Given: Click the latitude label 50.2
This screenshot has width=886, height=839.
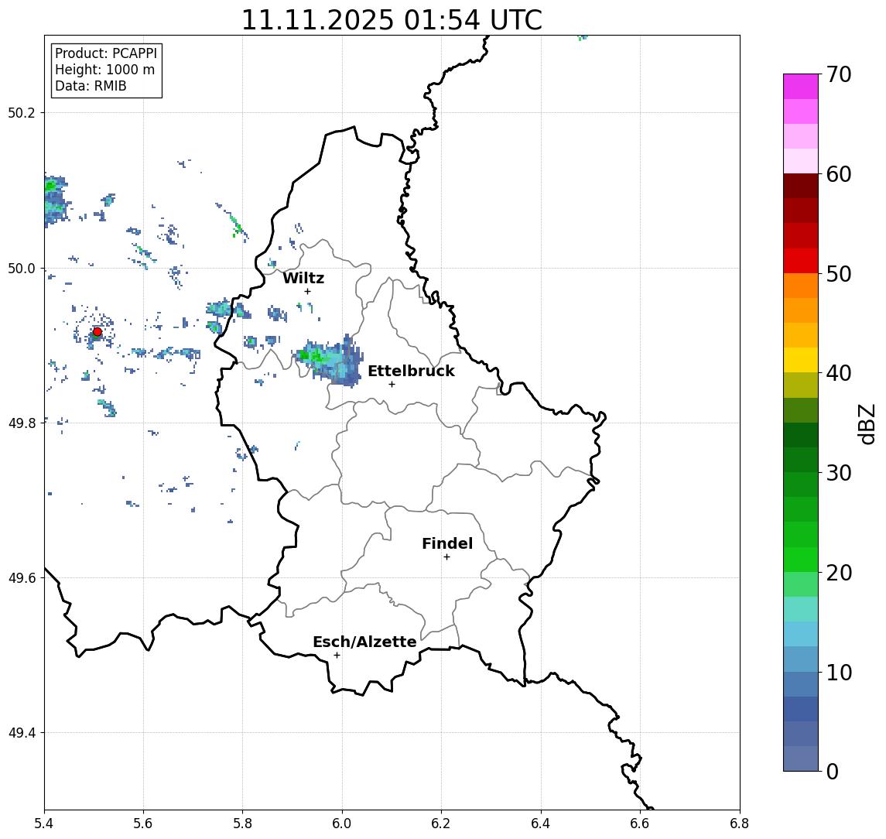Looking at the screenshot, I should (22, 112).
